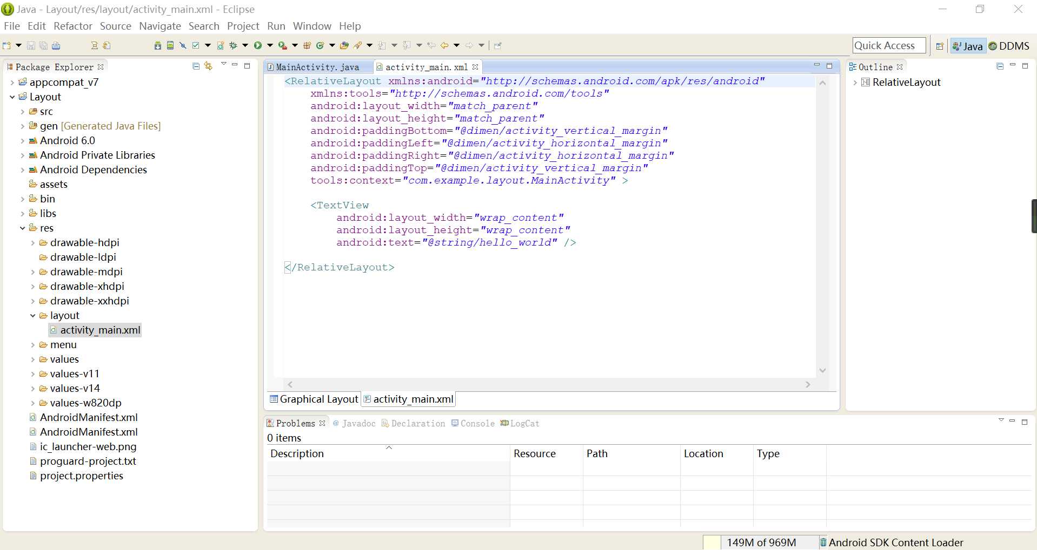Click the Search flashlight toolbar icon
The image size is (1037, 550).
(357, 45)
